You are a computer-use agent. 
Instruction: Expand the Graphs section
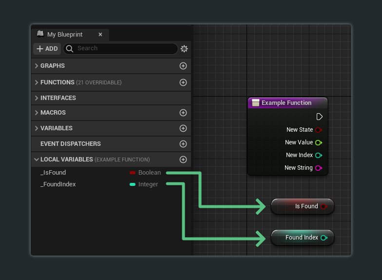(x=37, y=66)
